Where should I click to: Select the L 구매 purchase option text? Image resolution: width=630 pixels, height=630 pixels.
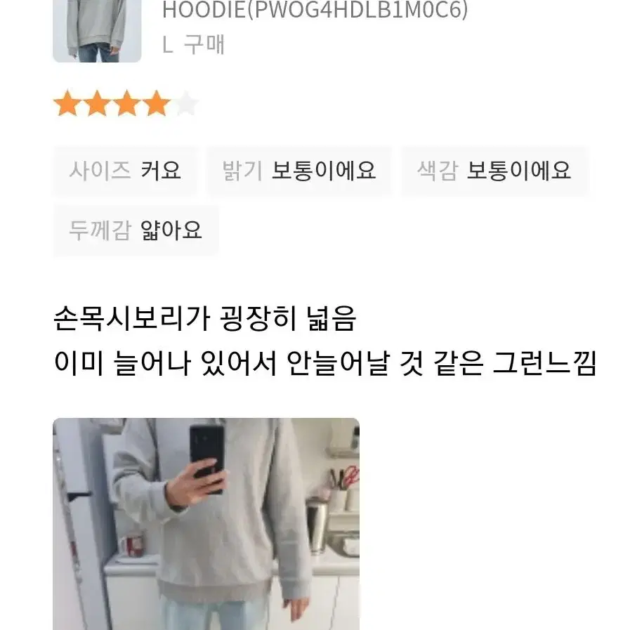pos(193,44)
